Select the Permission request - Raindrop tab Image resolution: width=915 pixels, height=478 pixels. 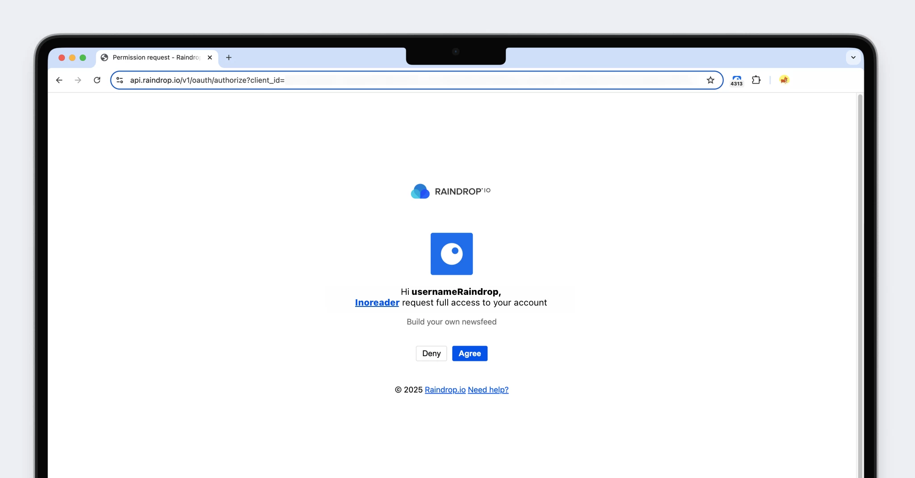[157, 58]
